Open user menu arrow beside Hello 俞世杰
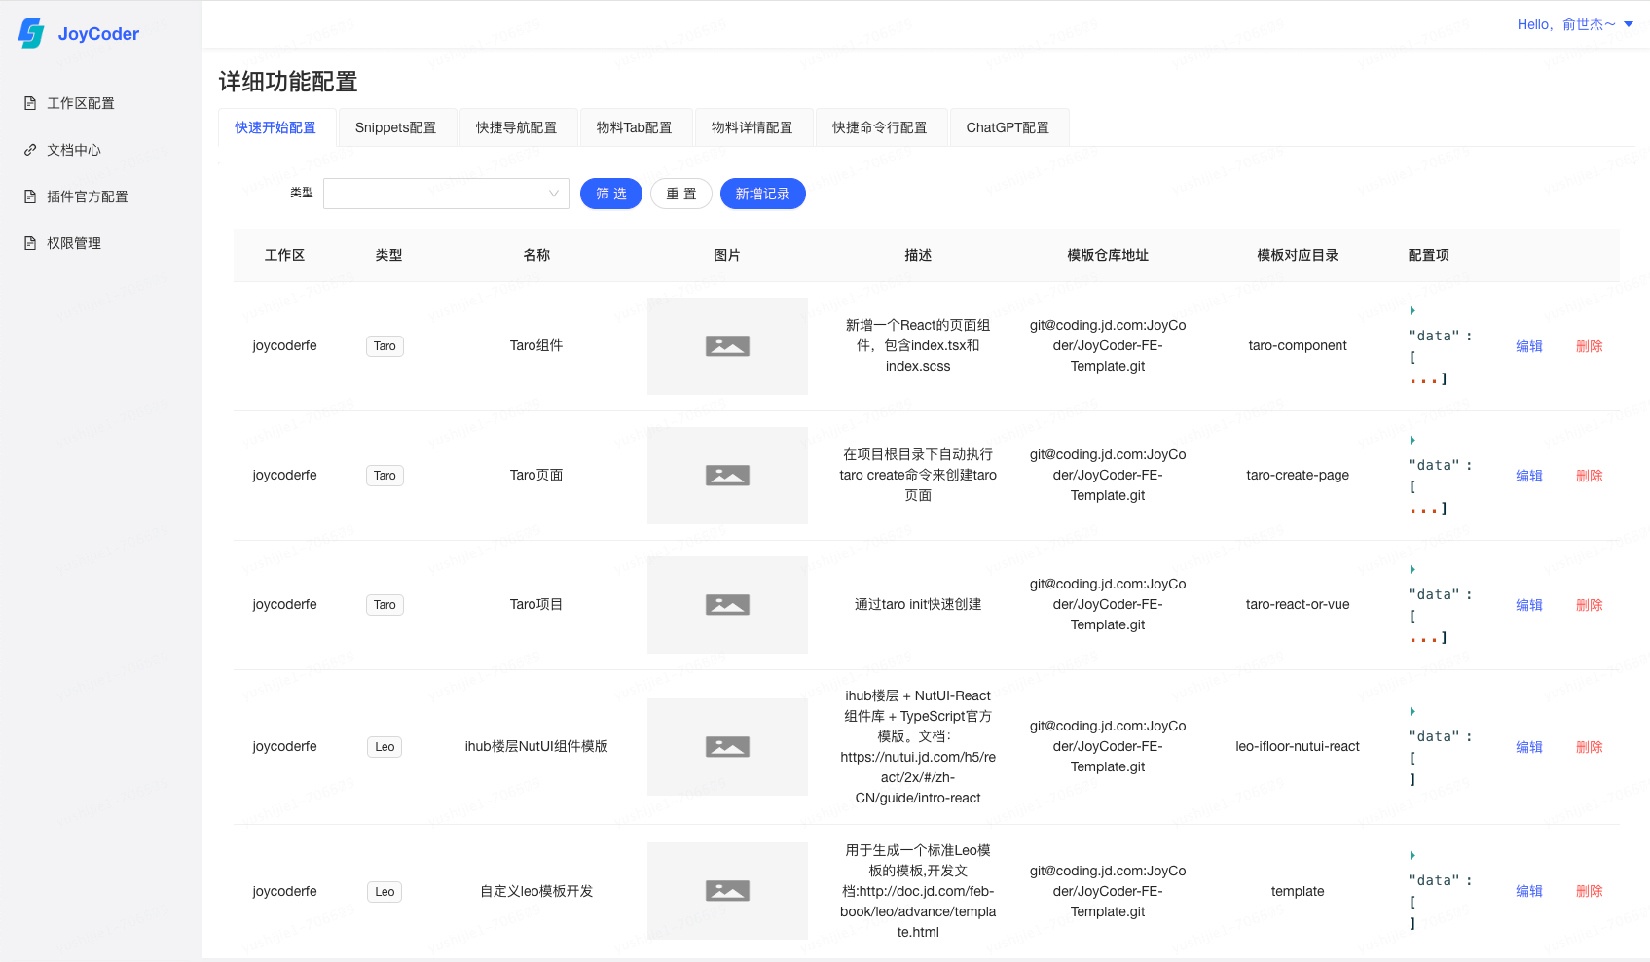 1629,24
